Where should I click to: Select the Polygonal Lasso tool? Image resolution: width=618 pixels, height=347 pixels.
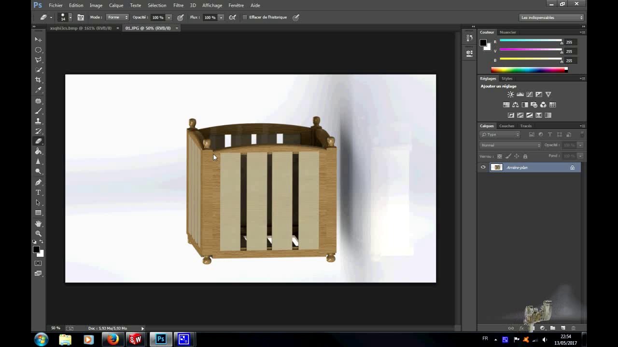pyautogui.click(x=38, y=60)
